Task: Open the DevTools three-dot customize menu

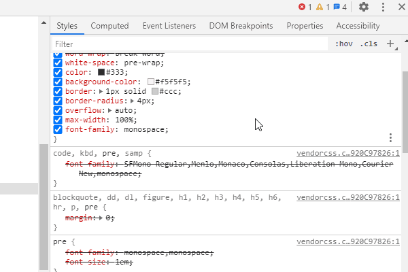Action: coord(383,7)
